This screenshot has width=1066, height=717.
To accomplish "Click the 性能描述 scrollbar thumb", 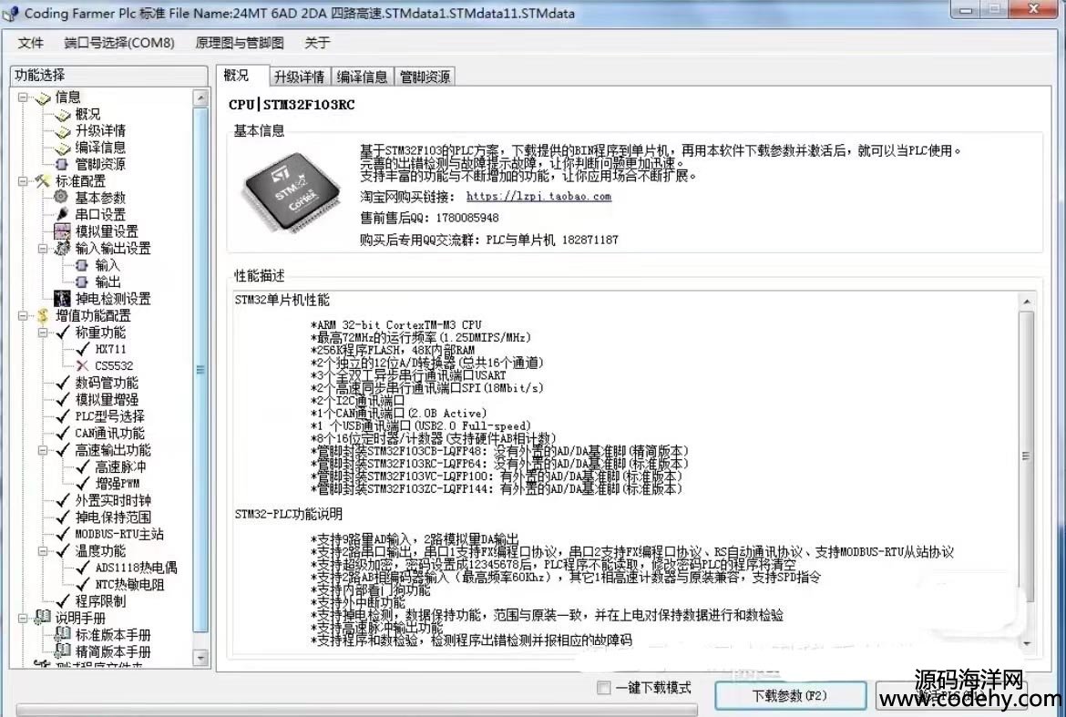I will [x=1026, y=456].
